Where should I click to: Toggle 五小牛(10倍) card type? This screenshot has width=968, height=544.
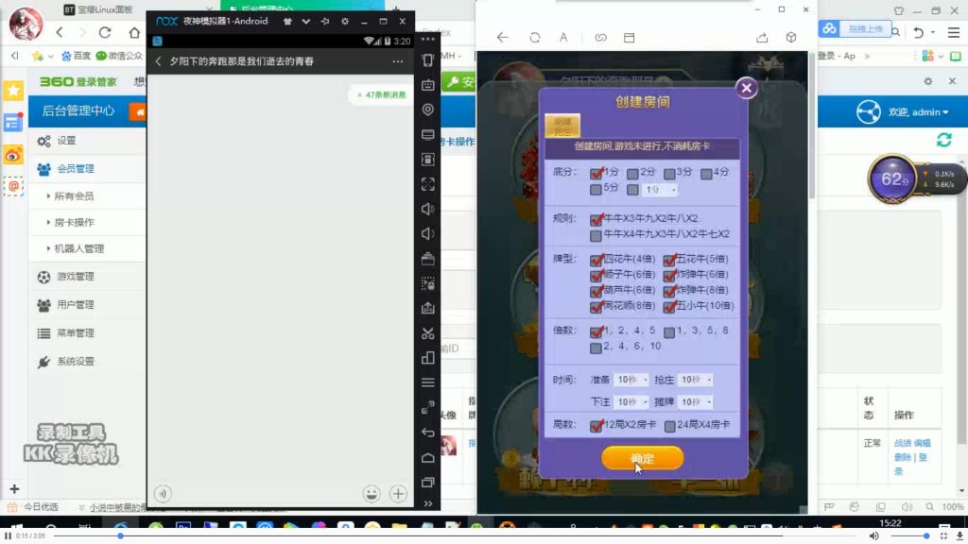[669, 306]
